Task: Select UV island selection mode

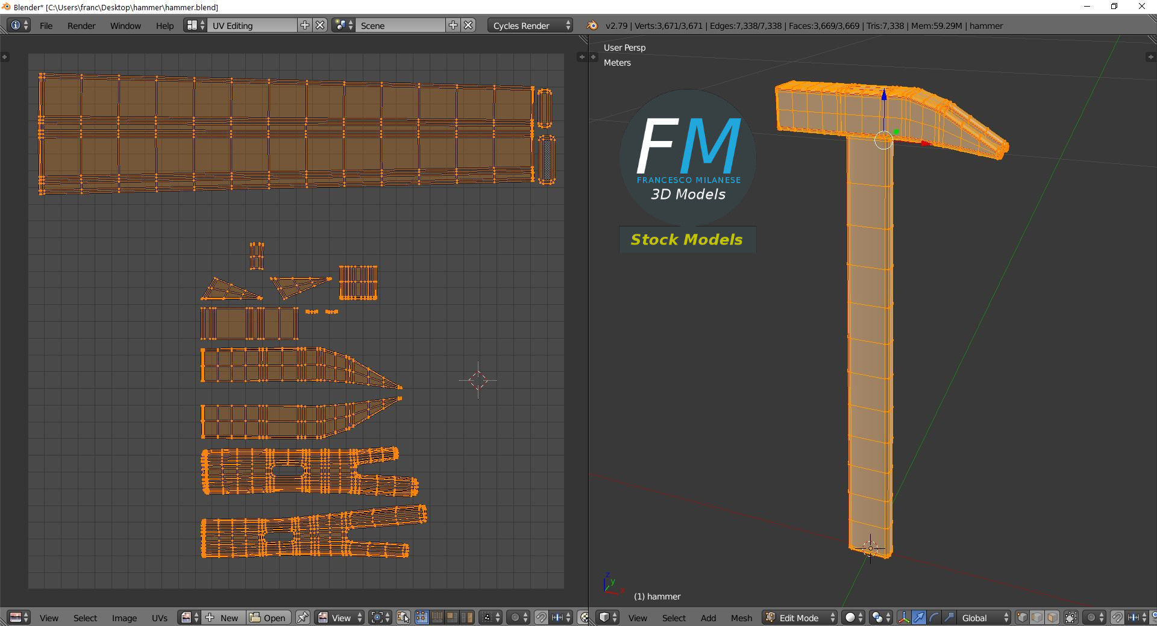Action: click(x=468, y=618)
